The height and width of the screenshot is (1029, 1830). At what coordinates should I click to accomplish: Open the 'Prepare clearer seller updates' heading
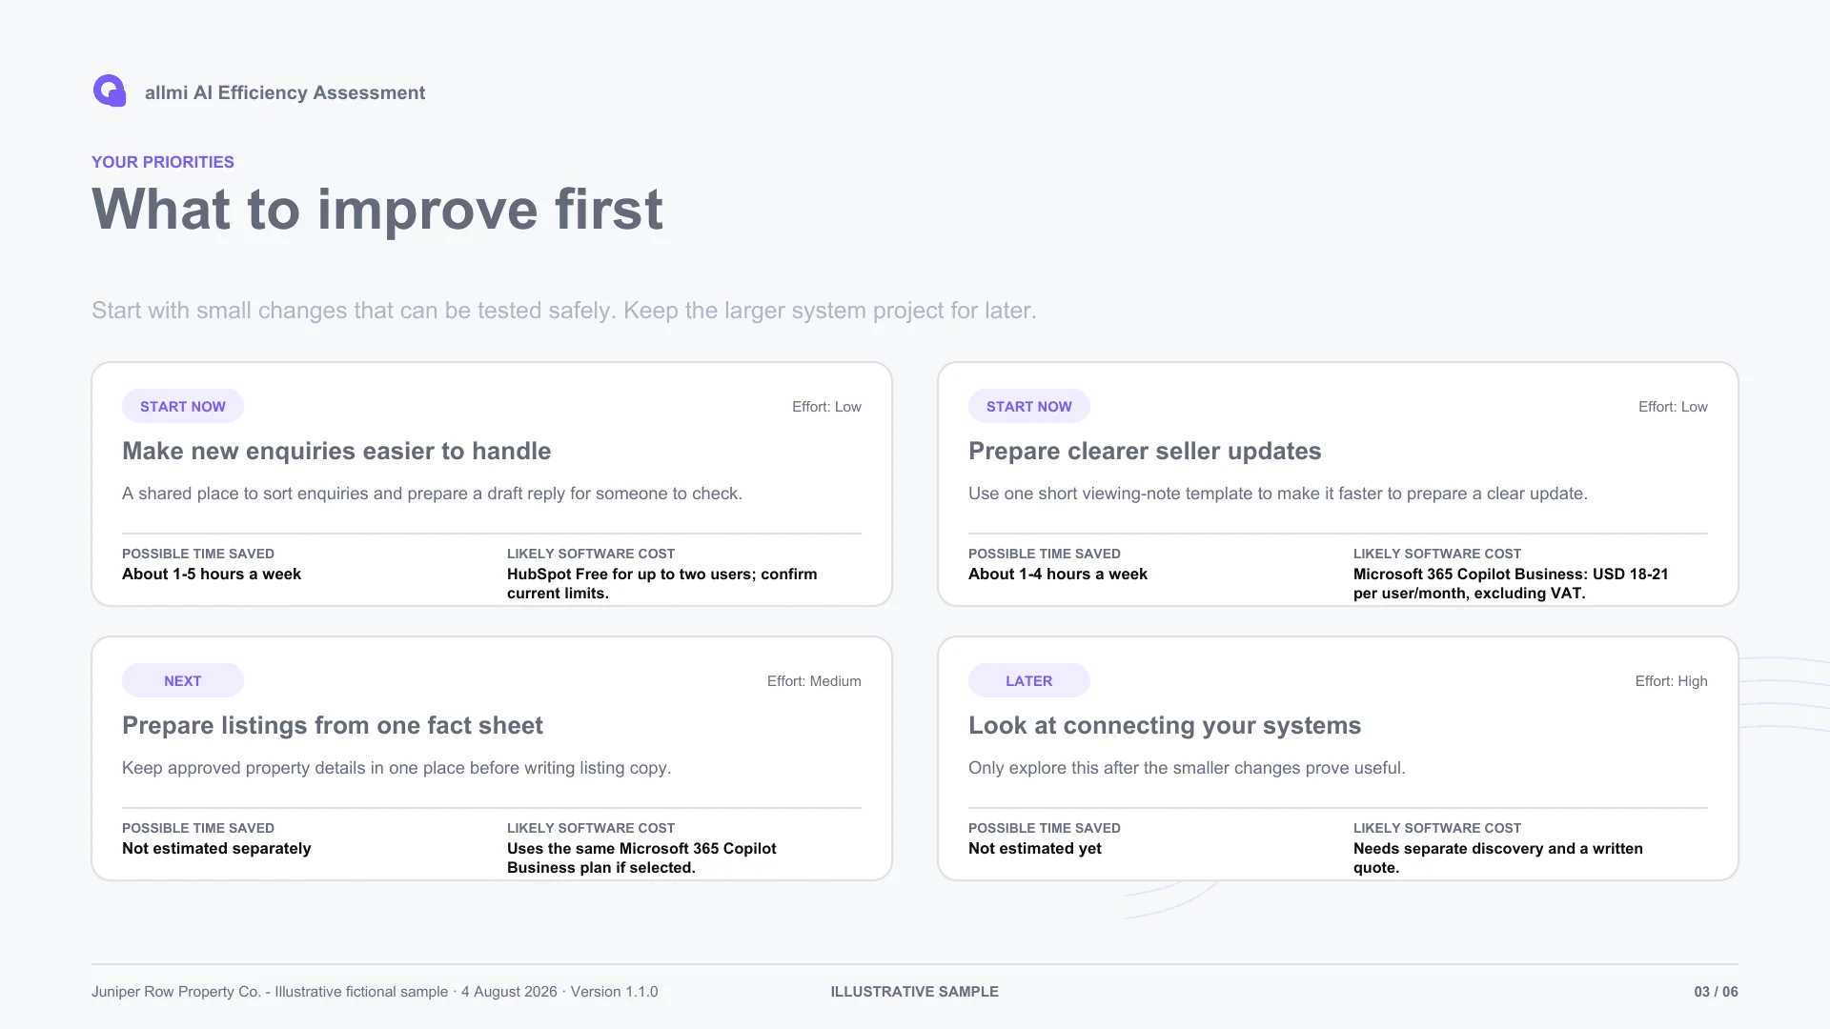point(1145,451)
